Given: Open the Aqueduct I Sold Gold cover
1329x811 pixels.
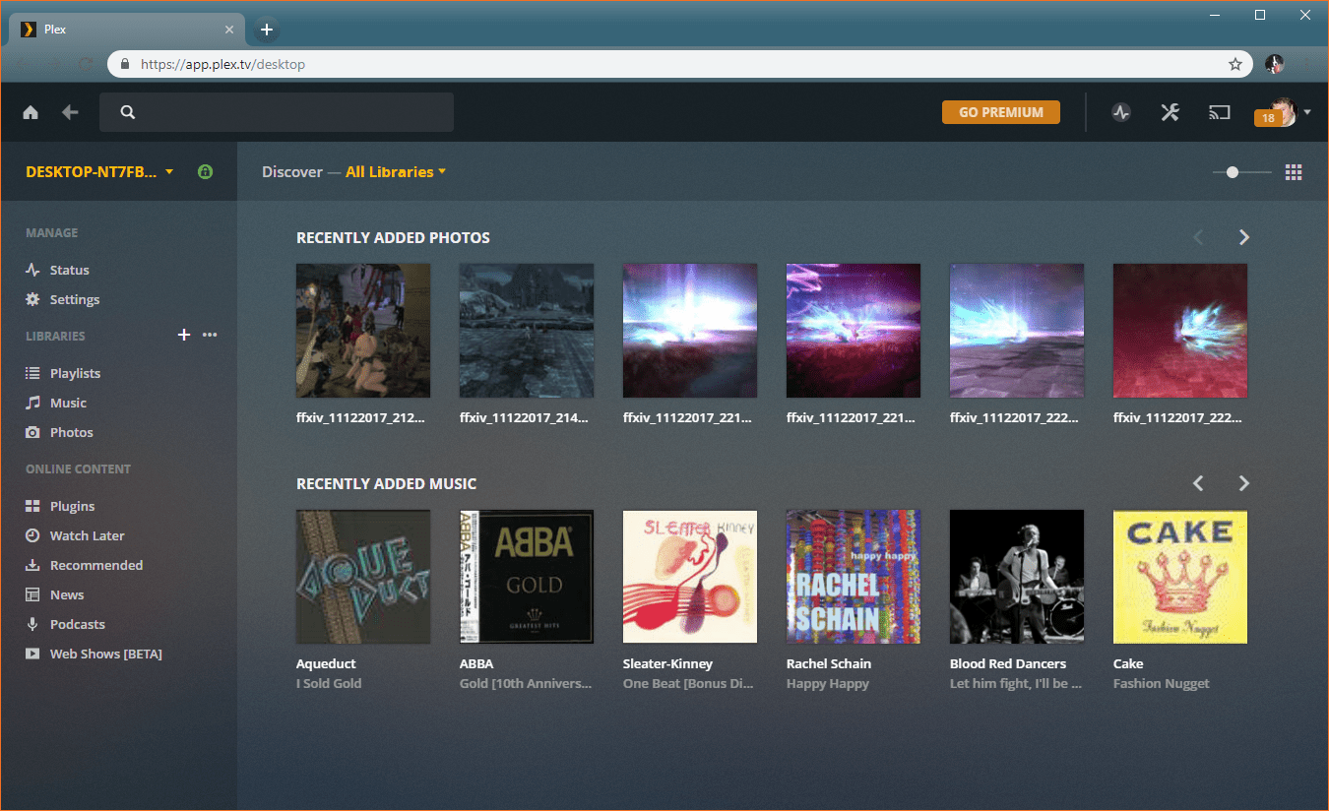Looking at the screenshot, I should [363, 577].
